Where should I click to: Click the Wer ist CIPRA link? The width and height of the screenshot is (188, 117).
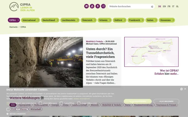click(x=167, y=72)
